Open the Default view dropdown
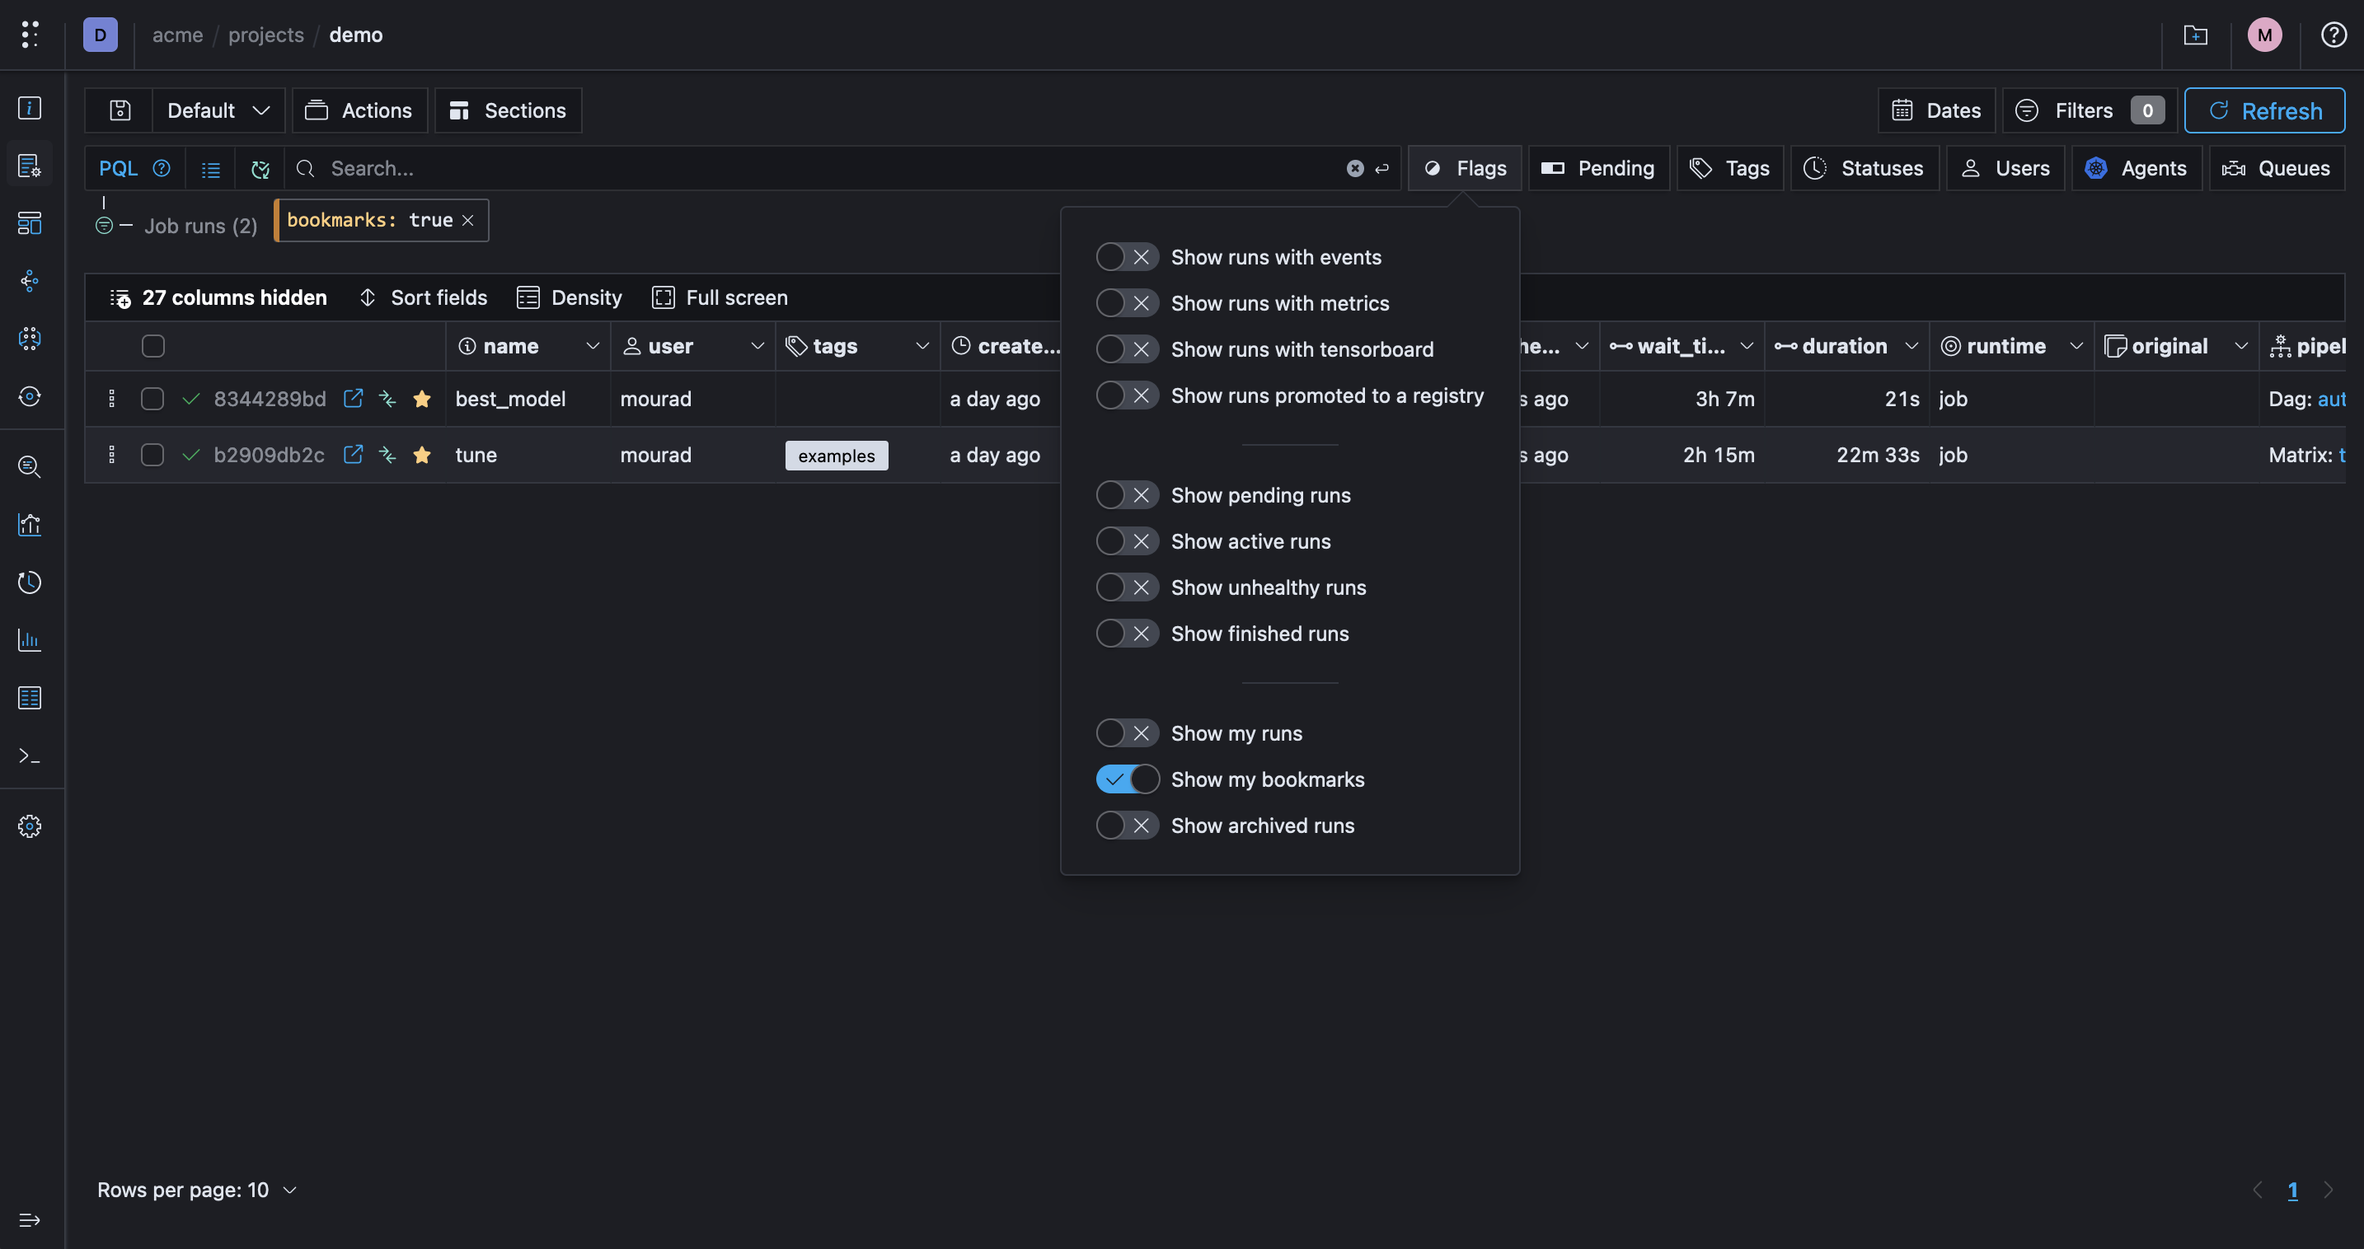This screenshot has height=1249, width=2364. pyautogui.click(x=218, y=111)
